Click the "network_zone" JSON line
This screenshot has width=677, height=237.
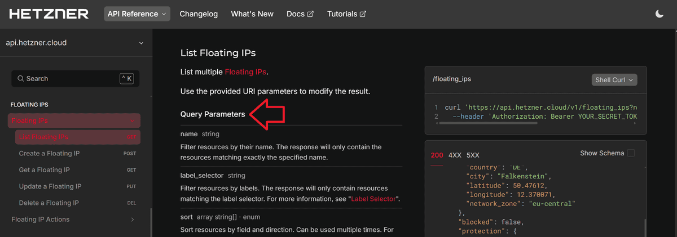(x=520, y=203)
